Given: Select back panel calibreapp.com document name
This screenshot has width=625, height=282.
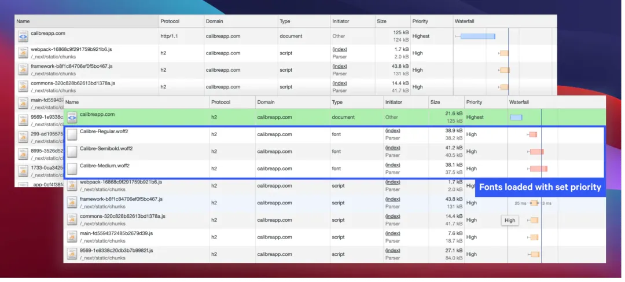Looking at the screenshot, I should point(48,34).
